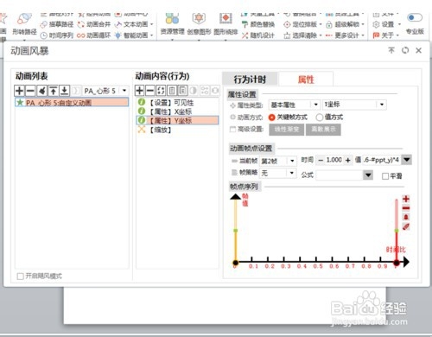Click the move-down arrow in 动画列表 toolbar
This screenshot has width=432, height=337.
pos(65,91)
